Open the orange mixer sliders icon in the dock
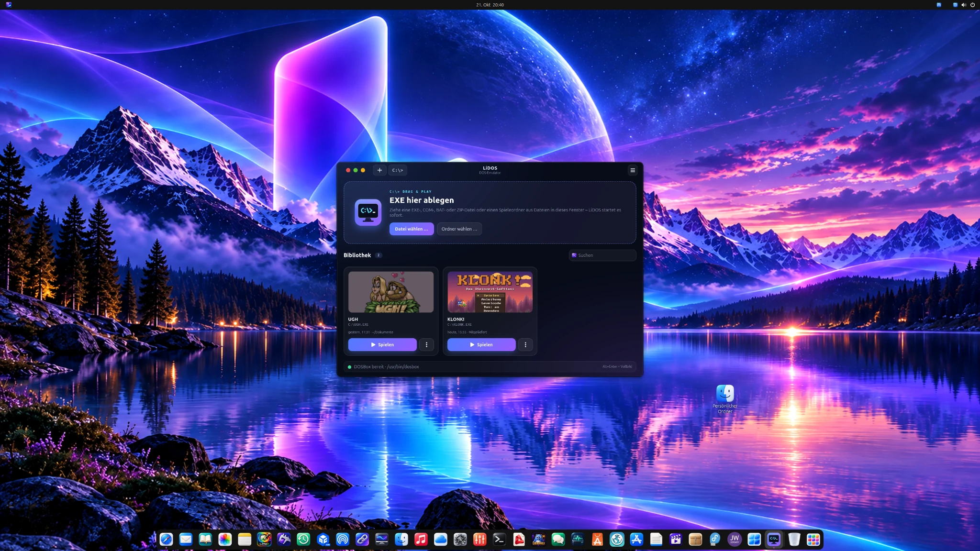Screen dimensions: 980x551 pos(480,540)
